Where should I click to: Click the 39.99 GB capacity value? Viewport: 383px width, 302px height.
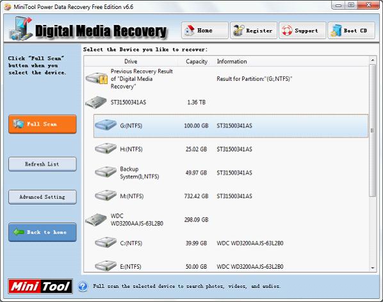pyautogui.click(x=196, y=243)
